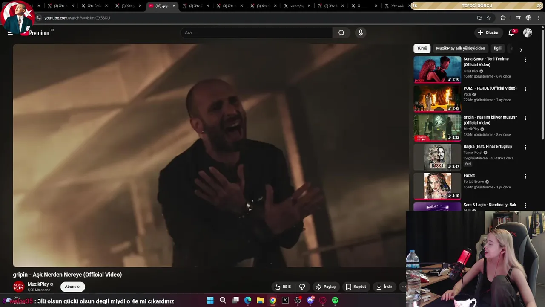The height and width of the screenshot is (307, 545).
Task: Switch to the x.com/b browser tab
Action: [x=297, y=6]
